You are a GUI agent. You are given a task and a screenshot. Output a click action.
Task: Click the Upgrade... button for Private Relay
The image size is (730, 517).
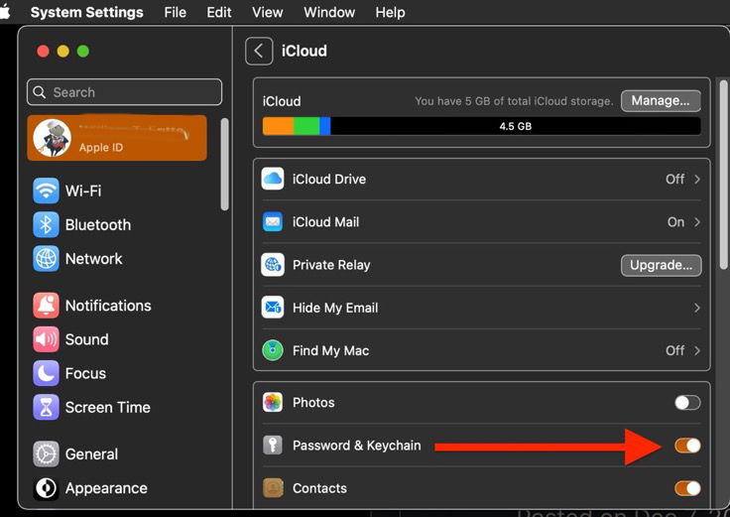tap(661, 265)
